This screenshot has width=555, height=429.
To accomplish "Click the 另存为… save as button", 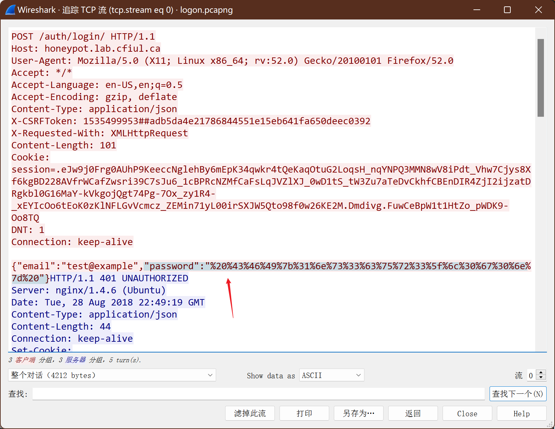I will [359, 413].
